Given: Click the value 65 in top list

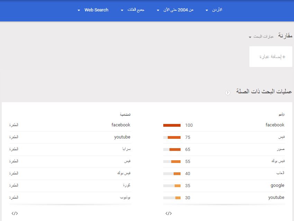Looking at the screenshot, I should (x=188, y=150).
